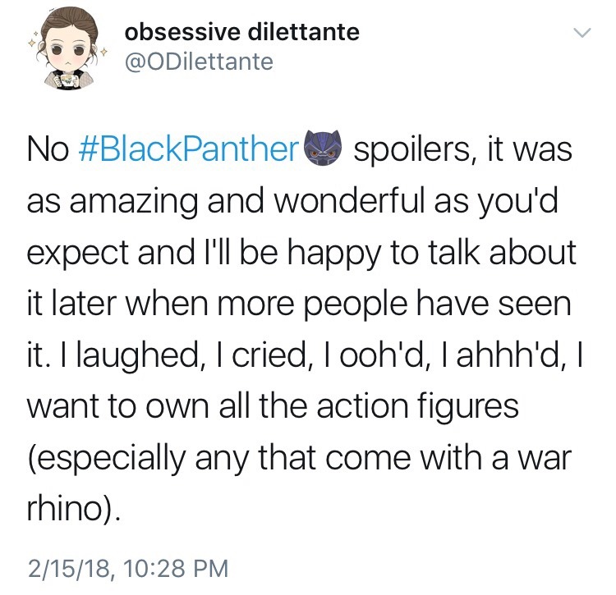616x595 pixels.
Task: Click the display name obsessive dilettante
Action: click(241, 33)
